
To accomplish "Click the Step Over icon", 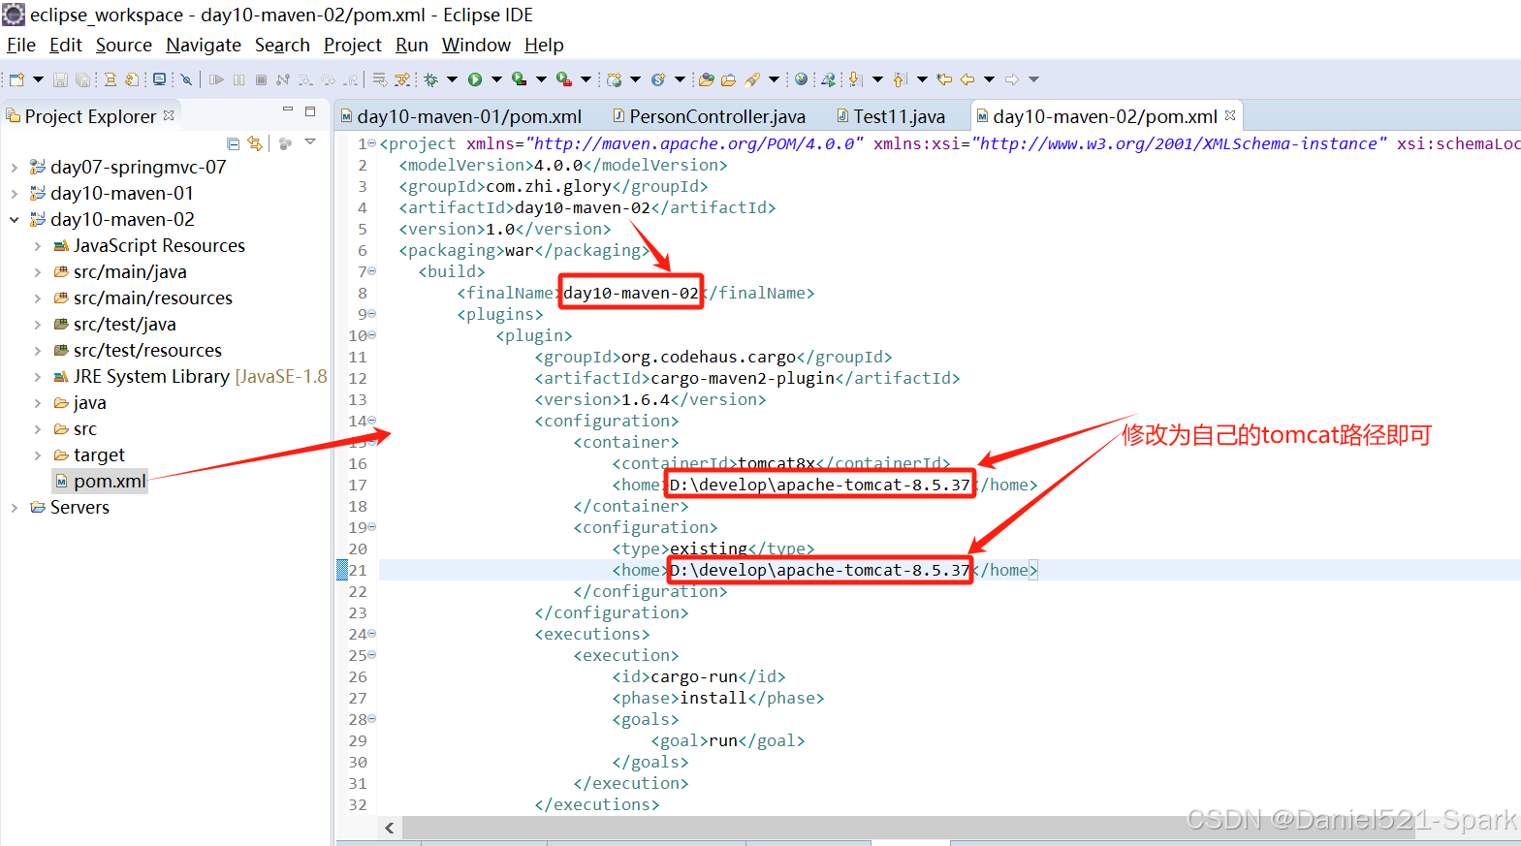I will pos(328,79).
